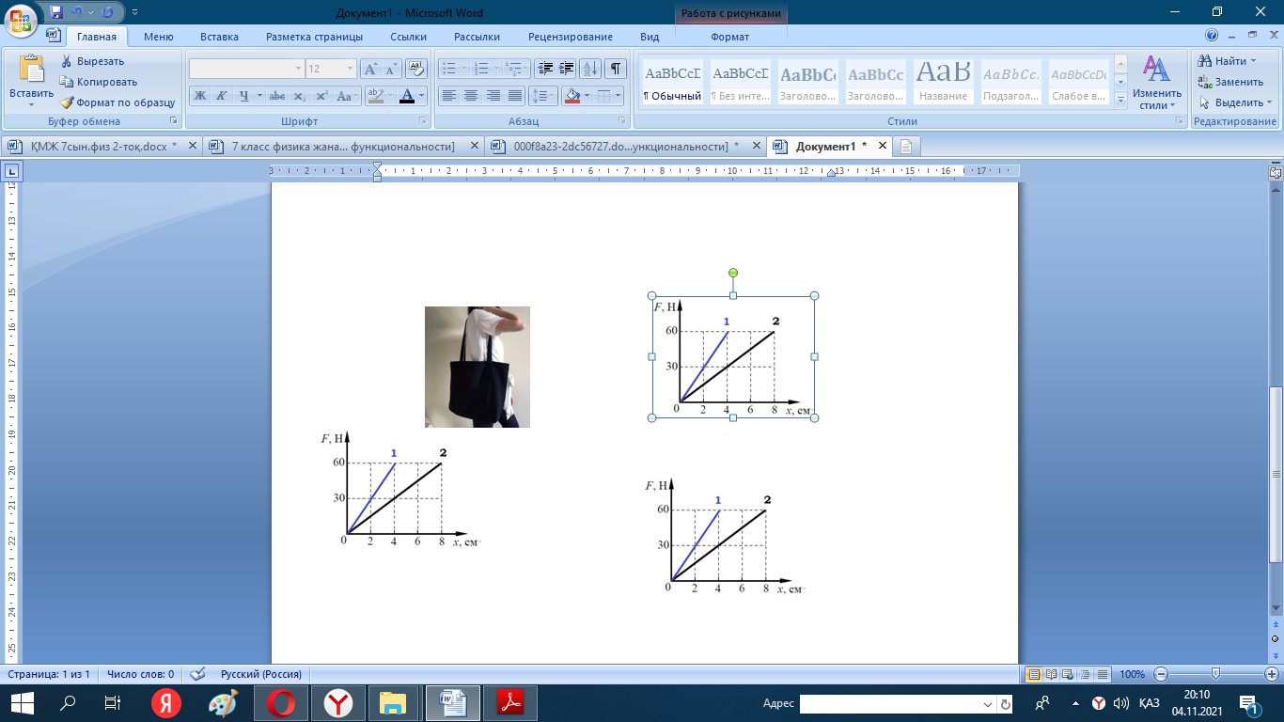The width and height of the screenshot is (1284, 722).
Task: Redo the last action
Action: (x=107, y=12)
